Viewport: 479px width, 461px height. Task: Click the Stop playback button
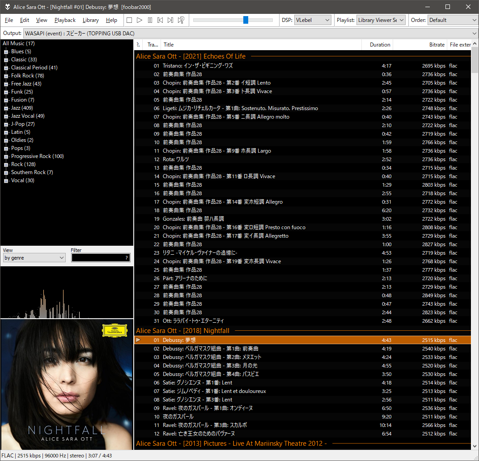[x=129, y=20]
